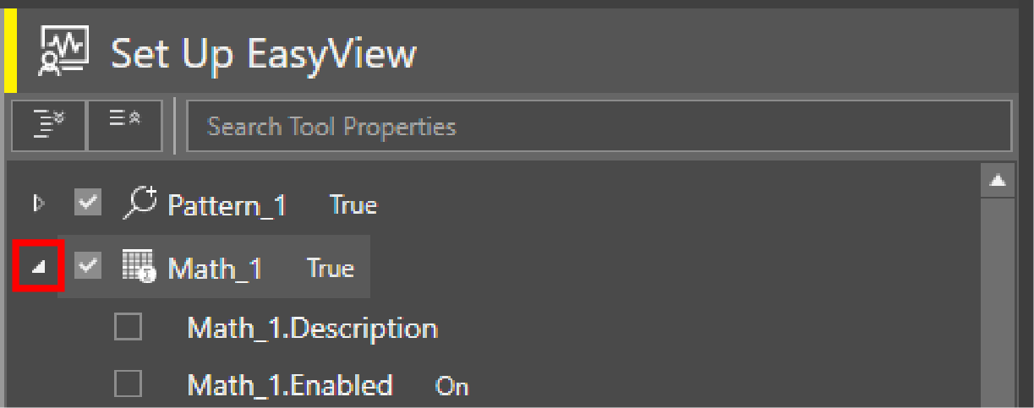Image resolution: width=1034 pixels, height=408 pixels.
Task: Click the expand all tree button
Action: (49, 126)
